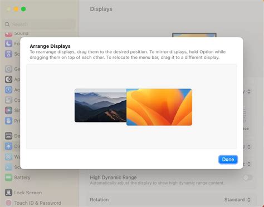Select the Control Center icon
Viewport: 264px width, 207px height.
pyautogui.click(x=8, y=100)
